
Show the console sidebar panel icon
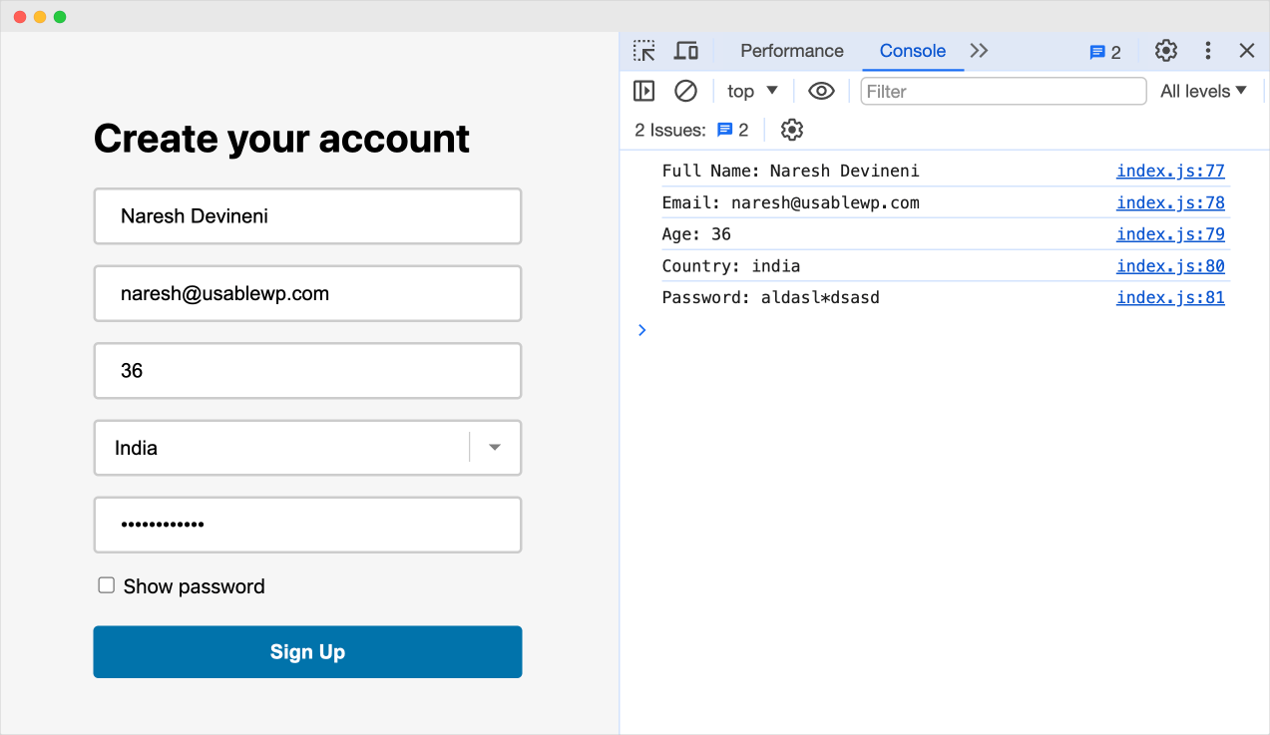pos(644,91)
